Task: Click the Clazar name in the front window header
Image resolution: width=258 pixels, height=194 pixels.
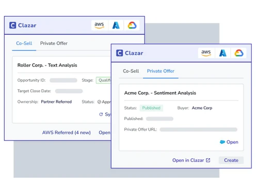Action: coord(134,53)
